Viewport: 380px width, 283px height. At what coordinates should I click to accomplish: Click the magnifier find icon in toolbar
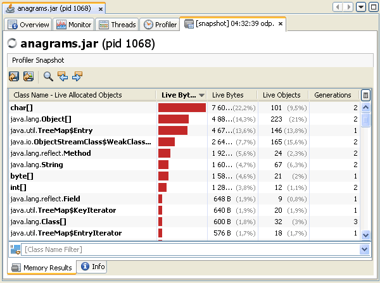[48, 77]
